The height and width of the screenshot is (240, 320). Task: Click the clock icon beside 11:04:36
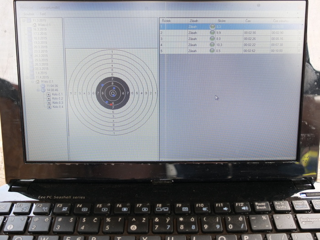(43, 85)
